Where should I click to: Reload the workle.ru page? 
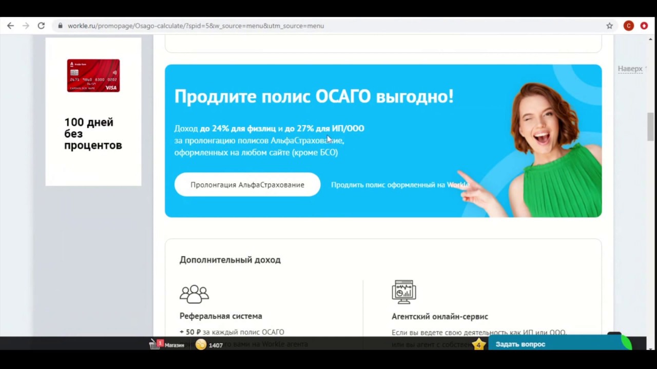point(41,26)
